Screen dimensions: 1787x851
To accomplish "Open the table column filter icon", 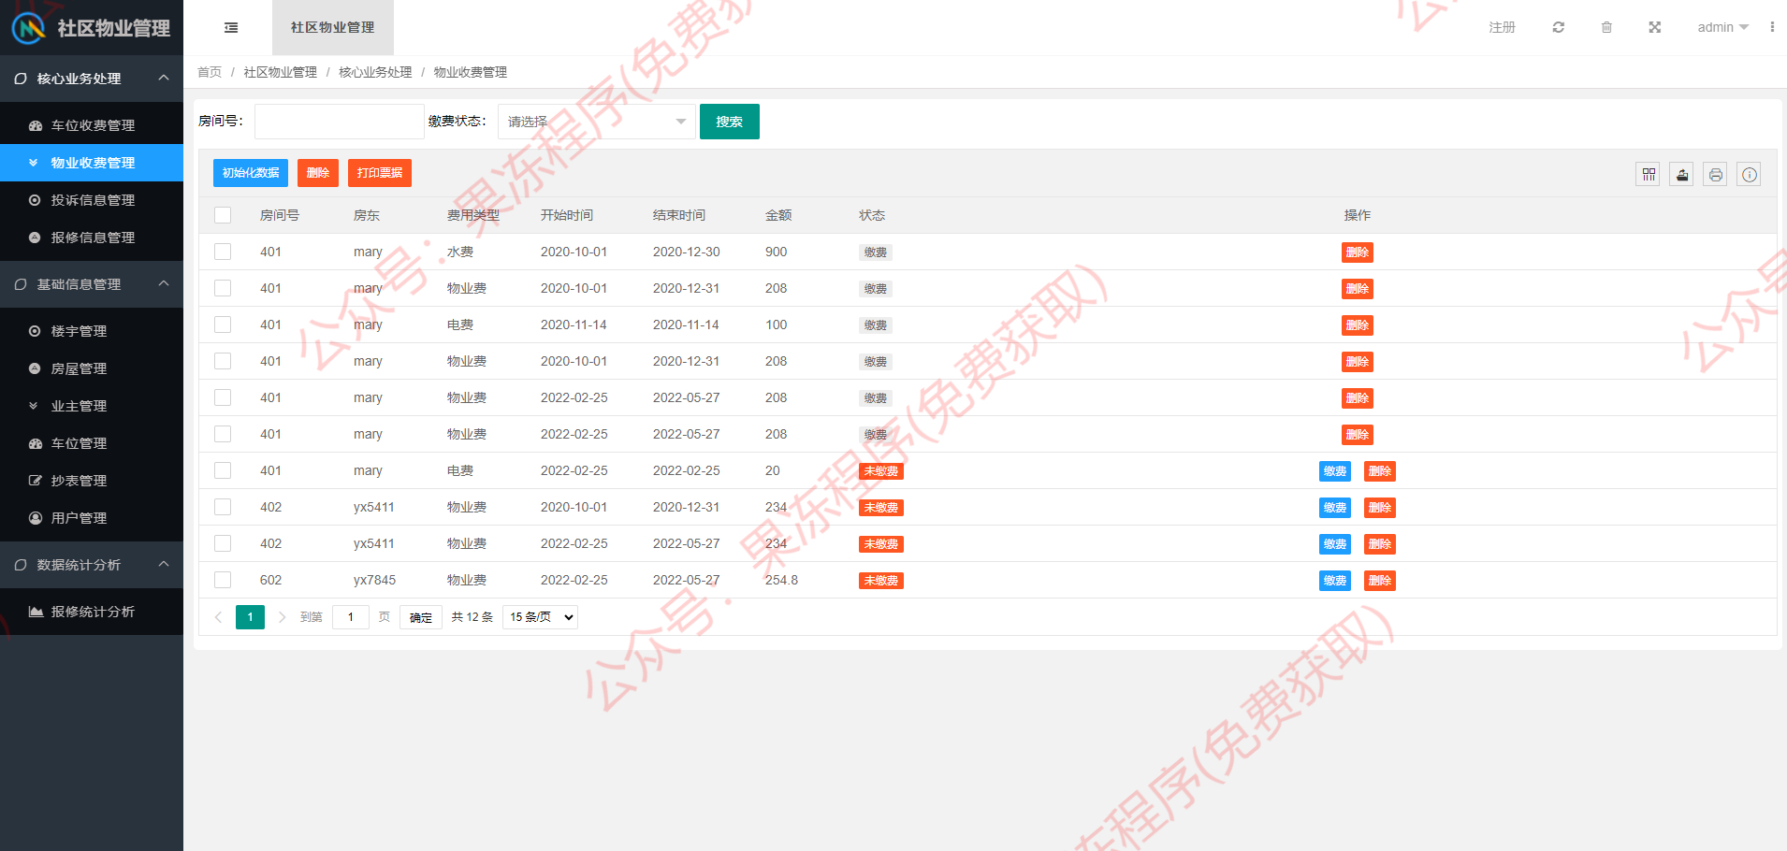I will click(1649, 175).
